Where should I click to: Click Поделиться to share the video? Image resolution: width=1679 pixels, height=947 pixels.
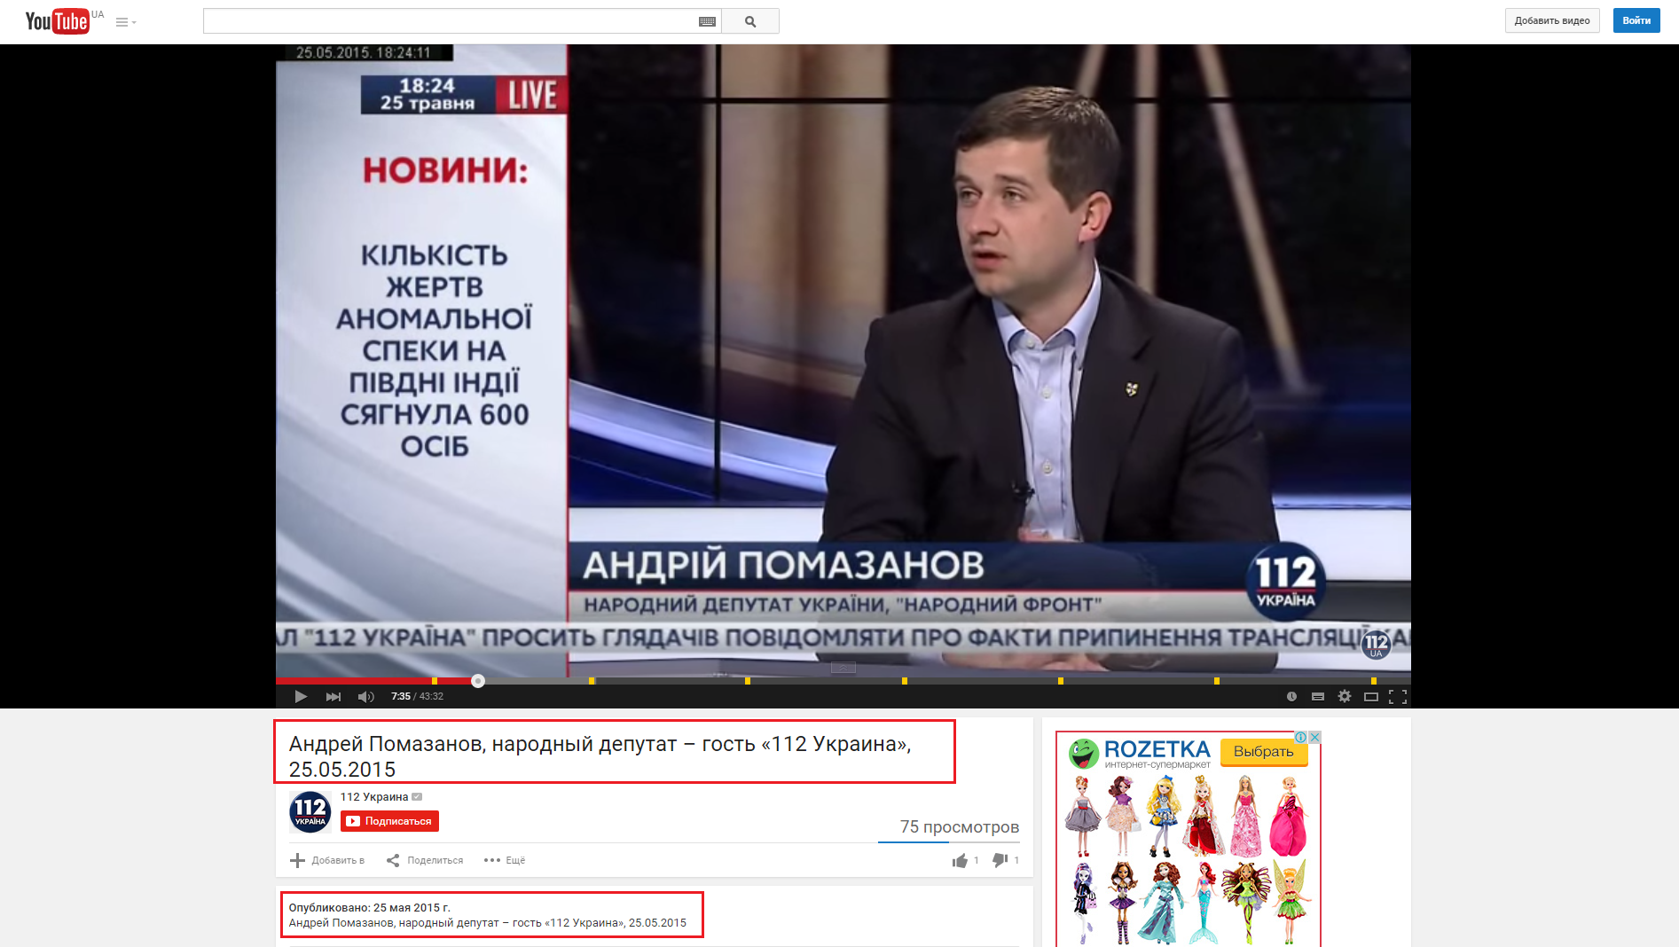425,860
